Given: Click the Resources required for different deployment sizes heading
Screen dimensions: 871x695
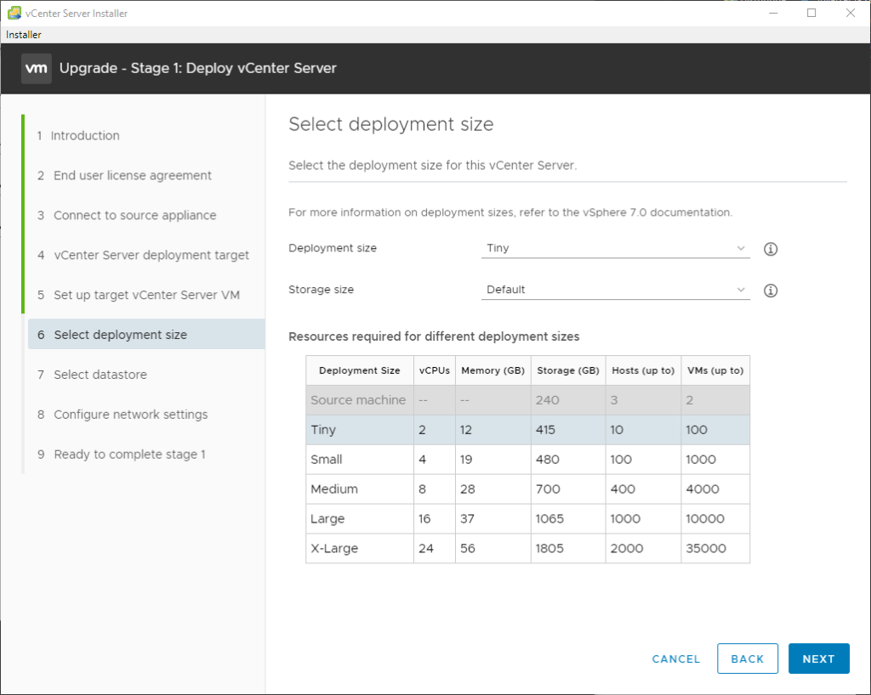Looking at the screenshot, I should (434, 336).
